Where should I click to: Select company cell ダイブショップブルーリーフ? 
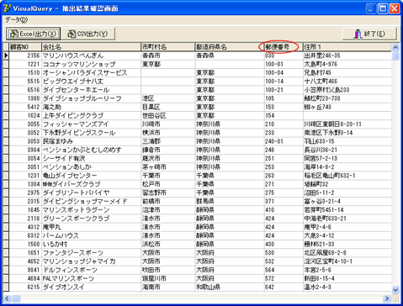[91, 98]
